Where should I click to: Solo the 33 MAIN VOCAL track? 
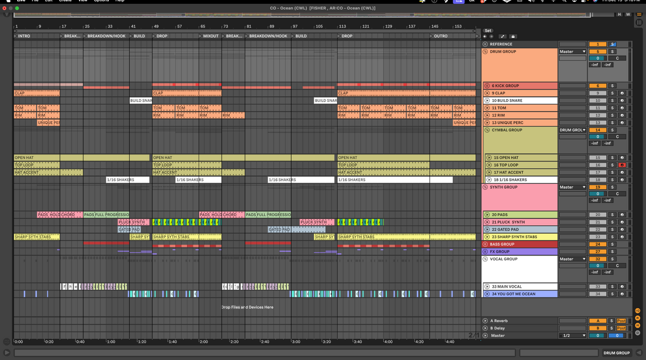612,287
